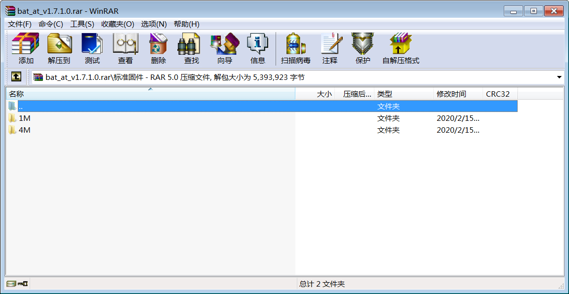Click the disk drive icon in status bar
This screenshot has height=294, width=569.
tap(11, 284)
